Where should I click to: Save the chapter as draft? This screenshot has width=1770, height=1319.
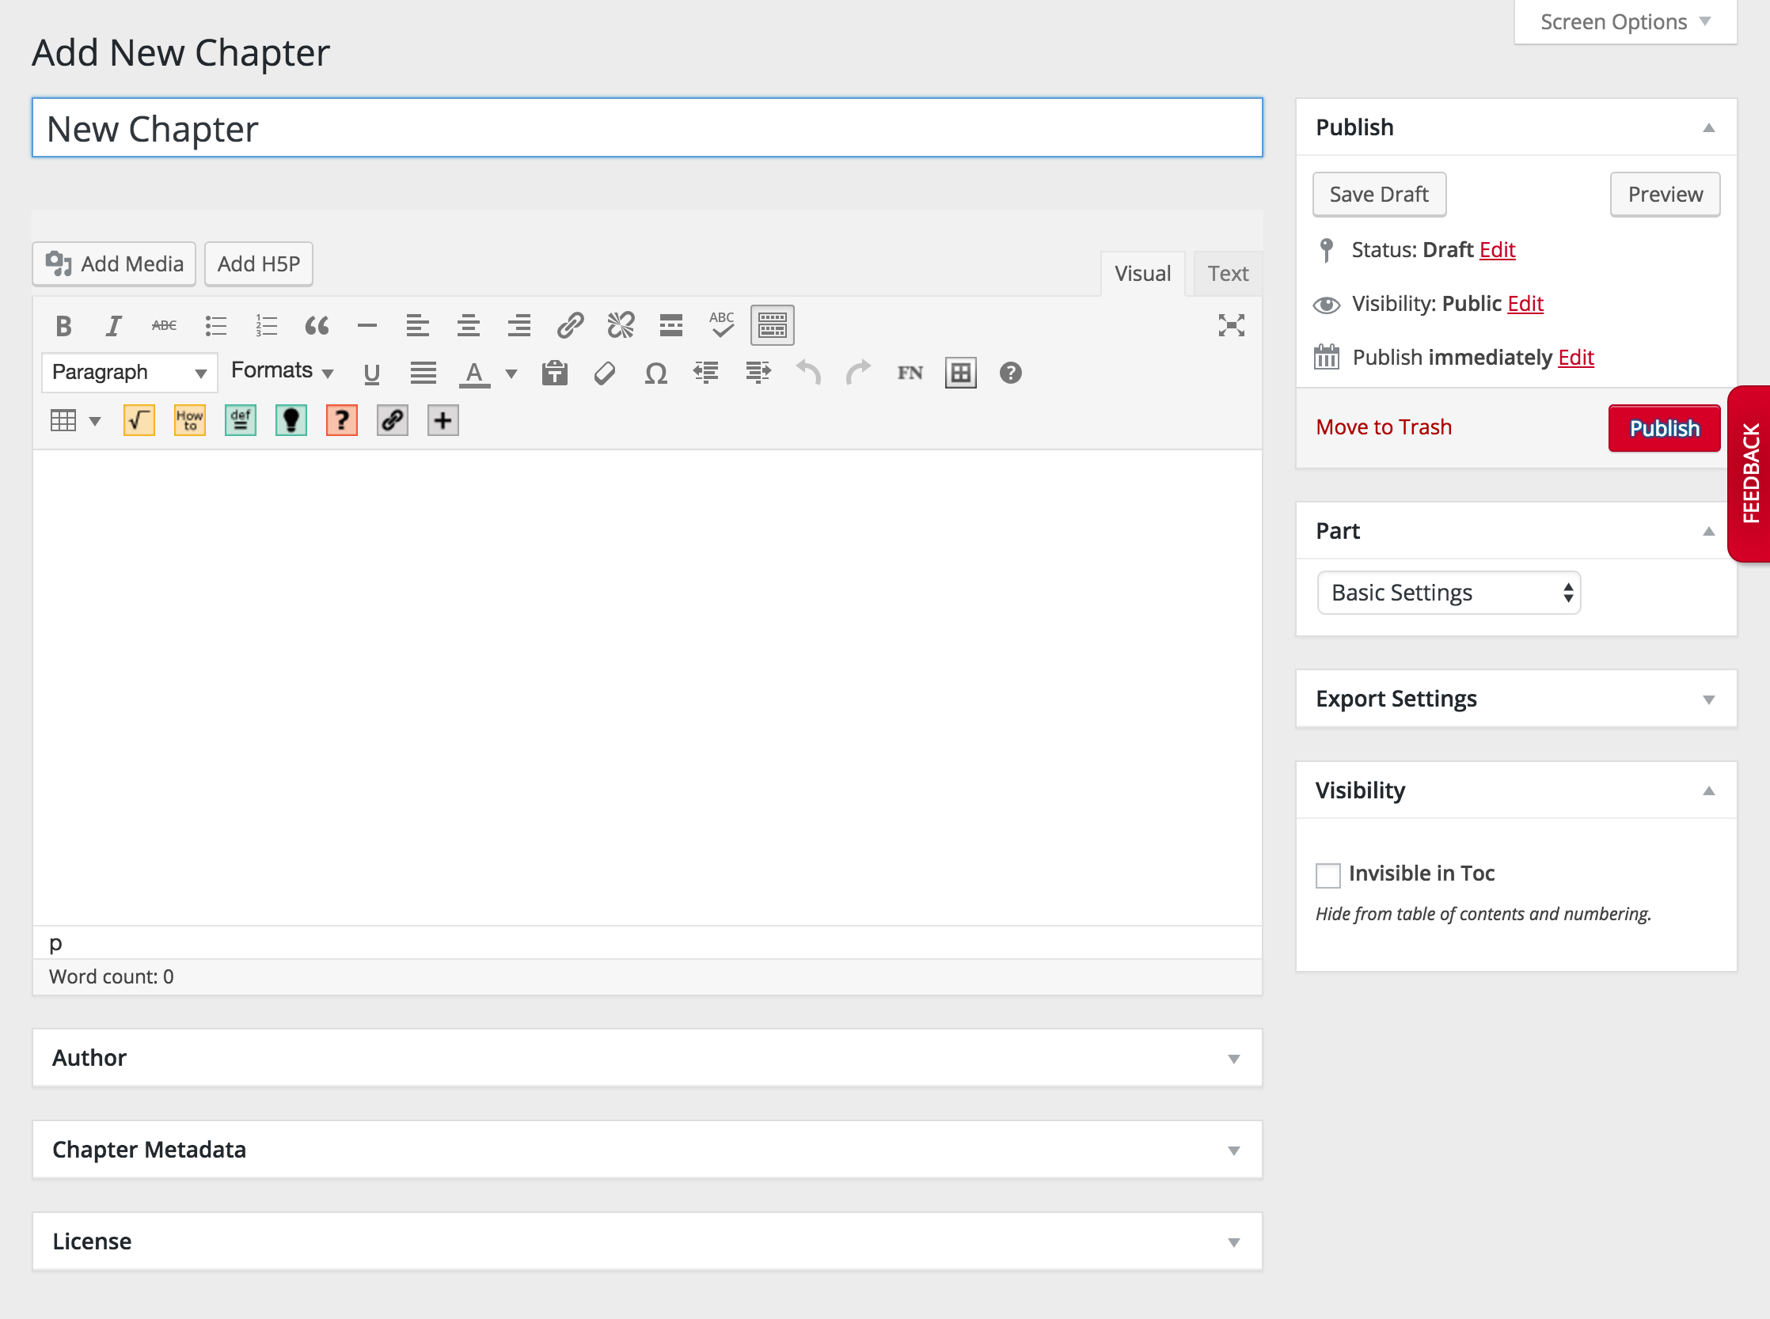pos(1380,195)
